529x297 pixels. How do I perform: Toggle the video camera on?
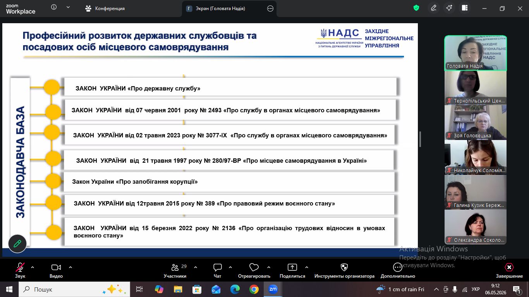[x=56, y=268]
